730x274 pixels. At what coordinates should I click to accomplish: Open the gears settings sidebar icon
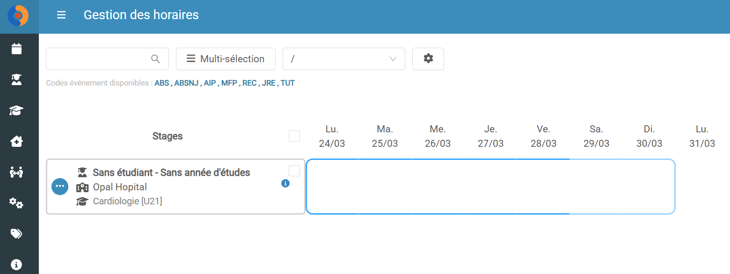[x=17, y=203]
